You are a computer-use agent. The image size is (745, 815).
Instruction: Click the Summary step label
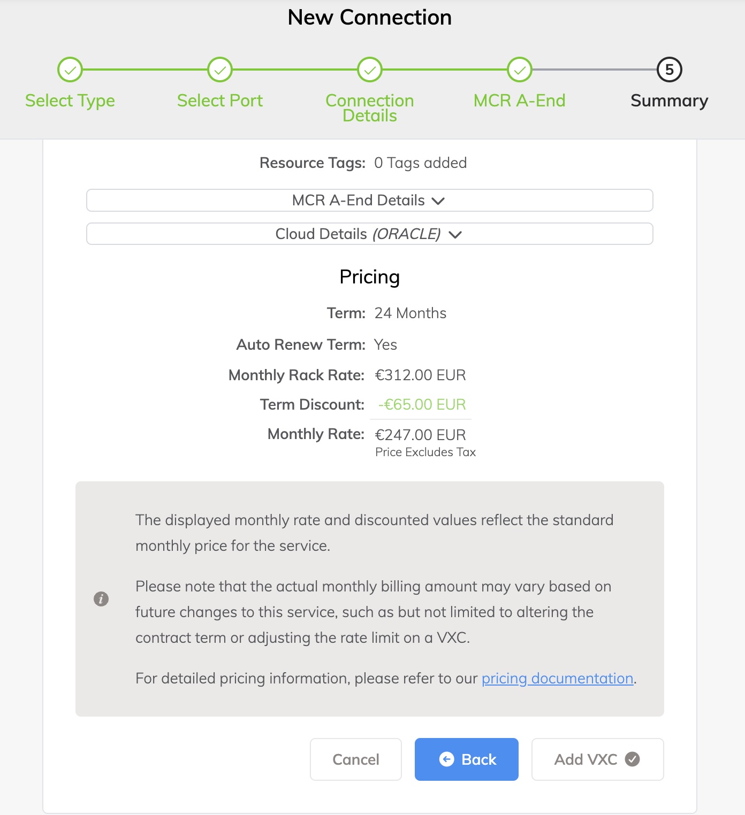click(x=669, y=101)
